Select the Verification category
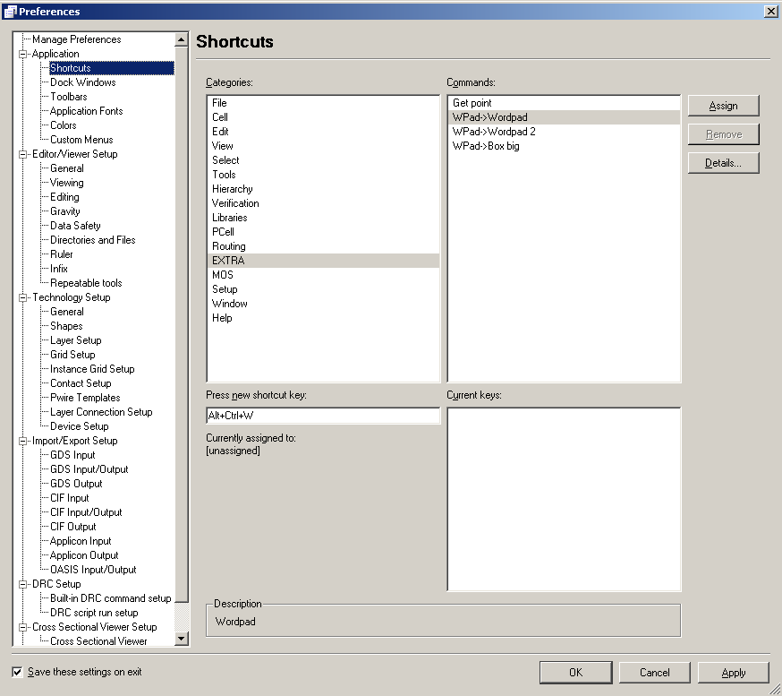The image size is (782, 696). (x=235, y=203)
